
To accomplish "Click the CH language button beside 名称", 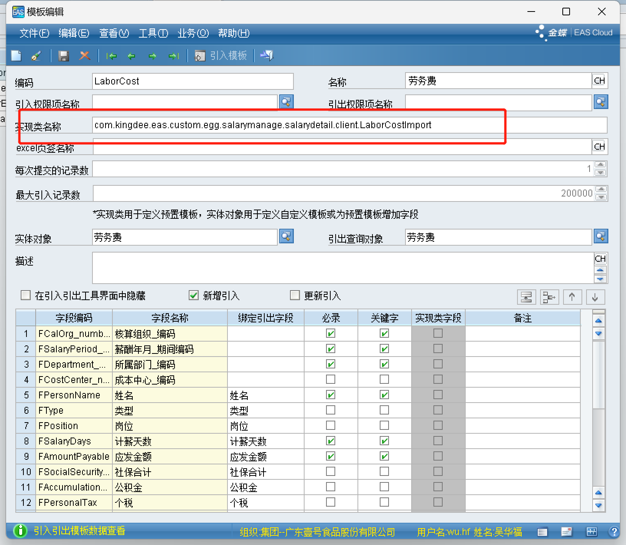I will tap(599, 81).
